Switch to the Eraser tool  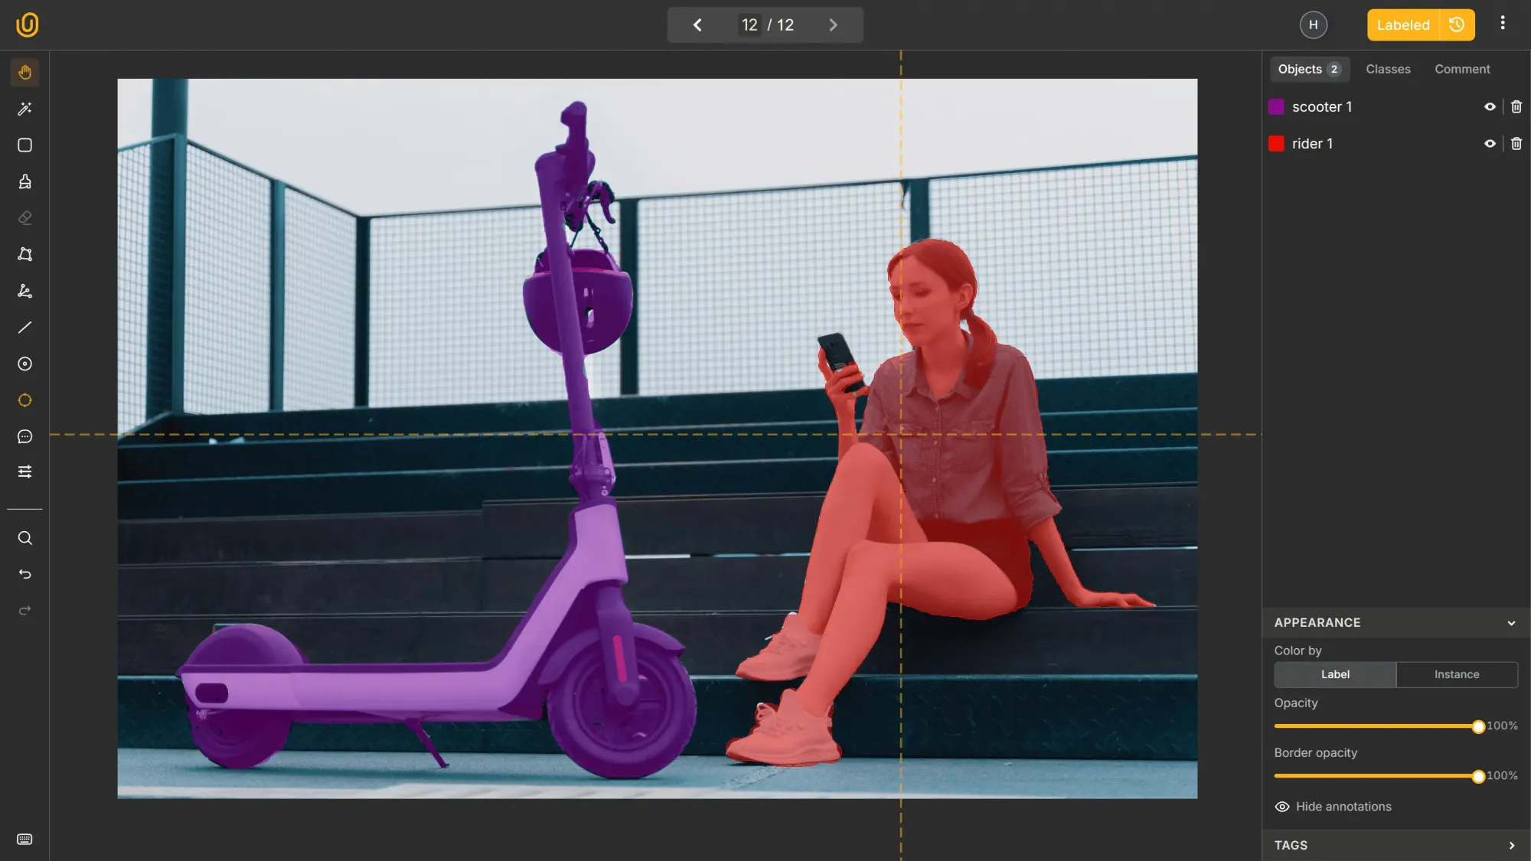(x=24, y=217)
